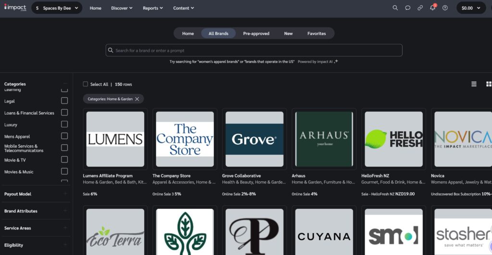The image size is (492, 255).
Task: Open the Novica logo card
Action: [463, 139]
